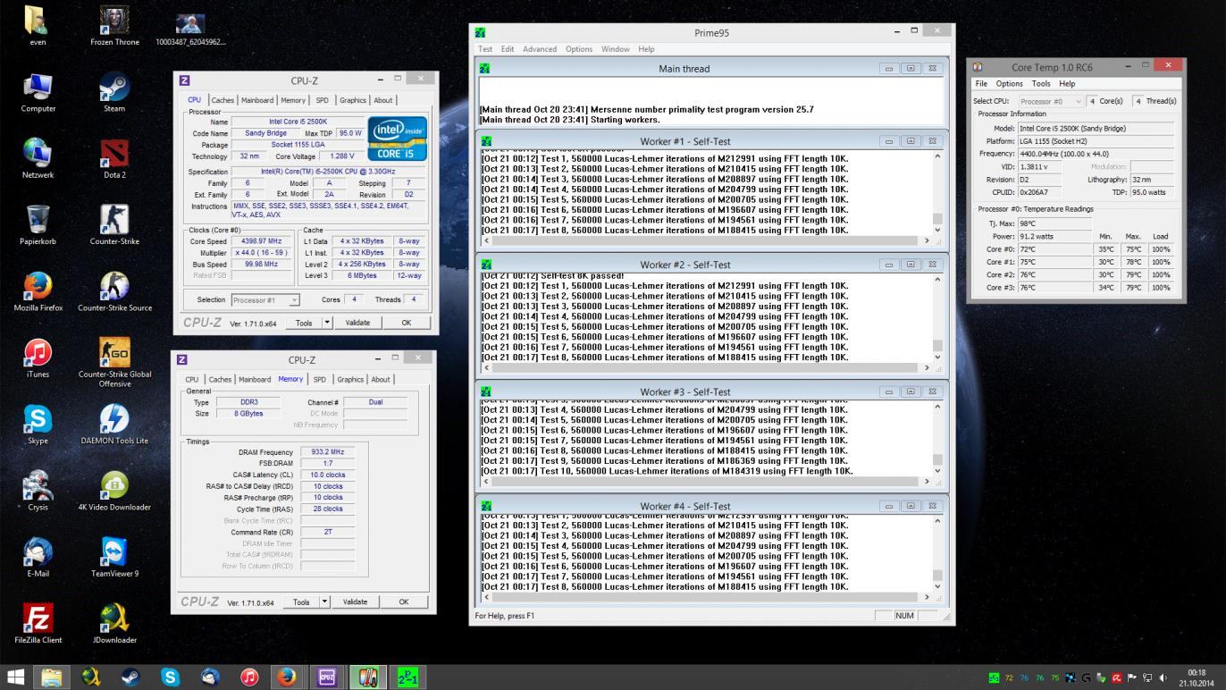Viewport: 1226px width, 690px height.
Task: Open File Explorer from the taskbar
Action: coord(52,677)
